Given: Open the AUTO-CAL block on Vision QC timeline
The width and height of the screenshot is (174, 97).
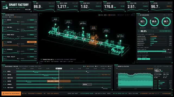Looking at the screenshot, I should pyautogui.click(x=87, y=84).
